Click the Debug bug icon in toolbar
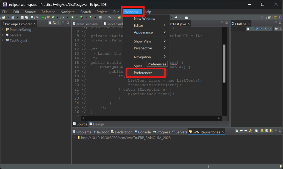 (x=63, y=17)
